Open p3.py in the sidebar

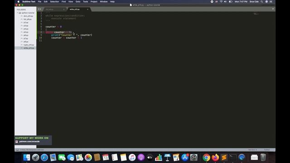click(26, 26)
